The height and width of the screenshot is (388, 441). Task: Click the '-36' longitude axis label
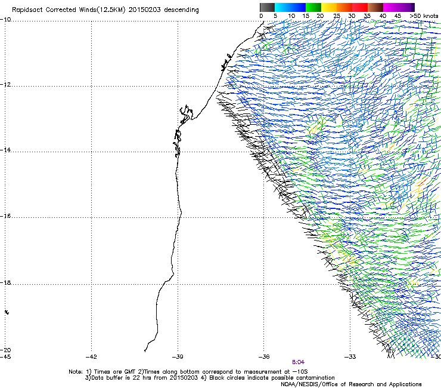tap(264, 357)
